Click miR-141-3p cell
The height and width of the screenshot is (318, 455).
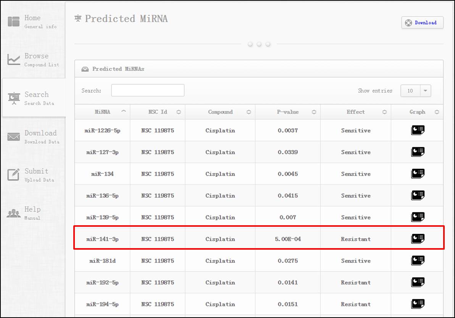(x=102, y=239)
